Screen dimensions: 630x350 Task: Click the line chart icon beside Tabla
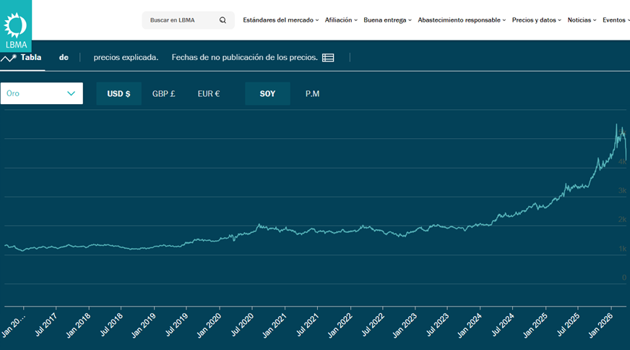click(9, 58)
